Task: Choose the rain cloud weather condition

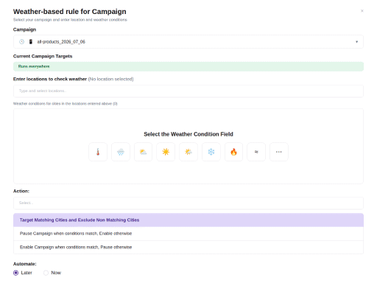Action: pyautogui.click(x=121, y=152)
